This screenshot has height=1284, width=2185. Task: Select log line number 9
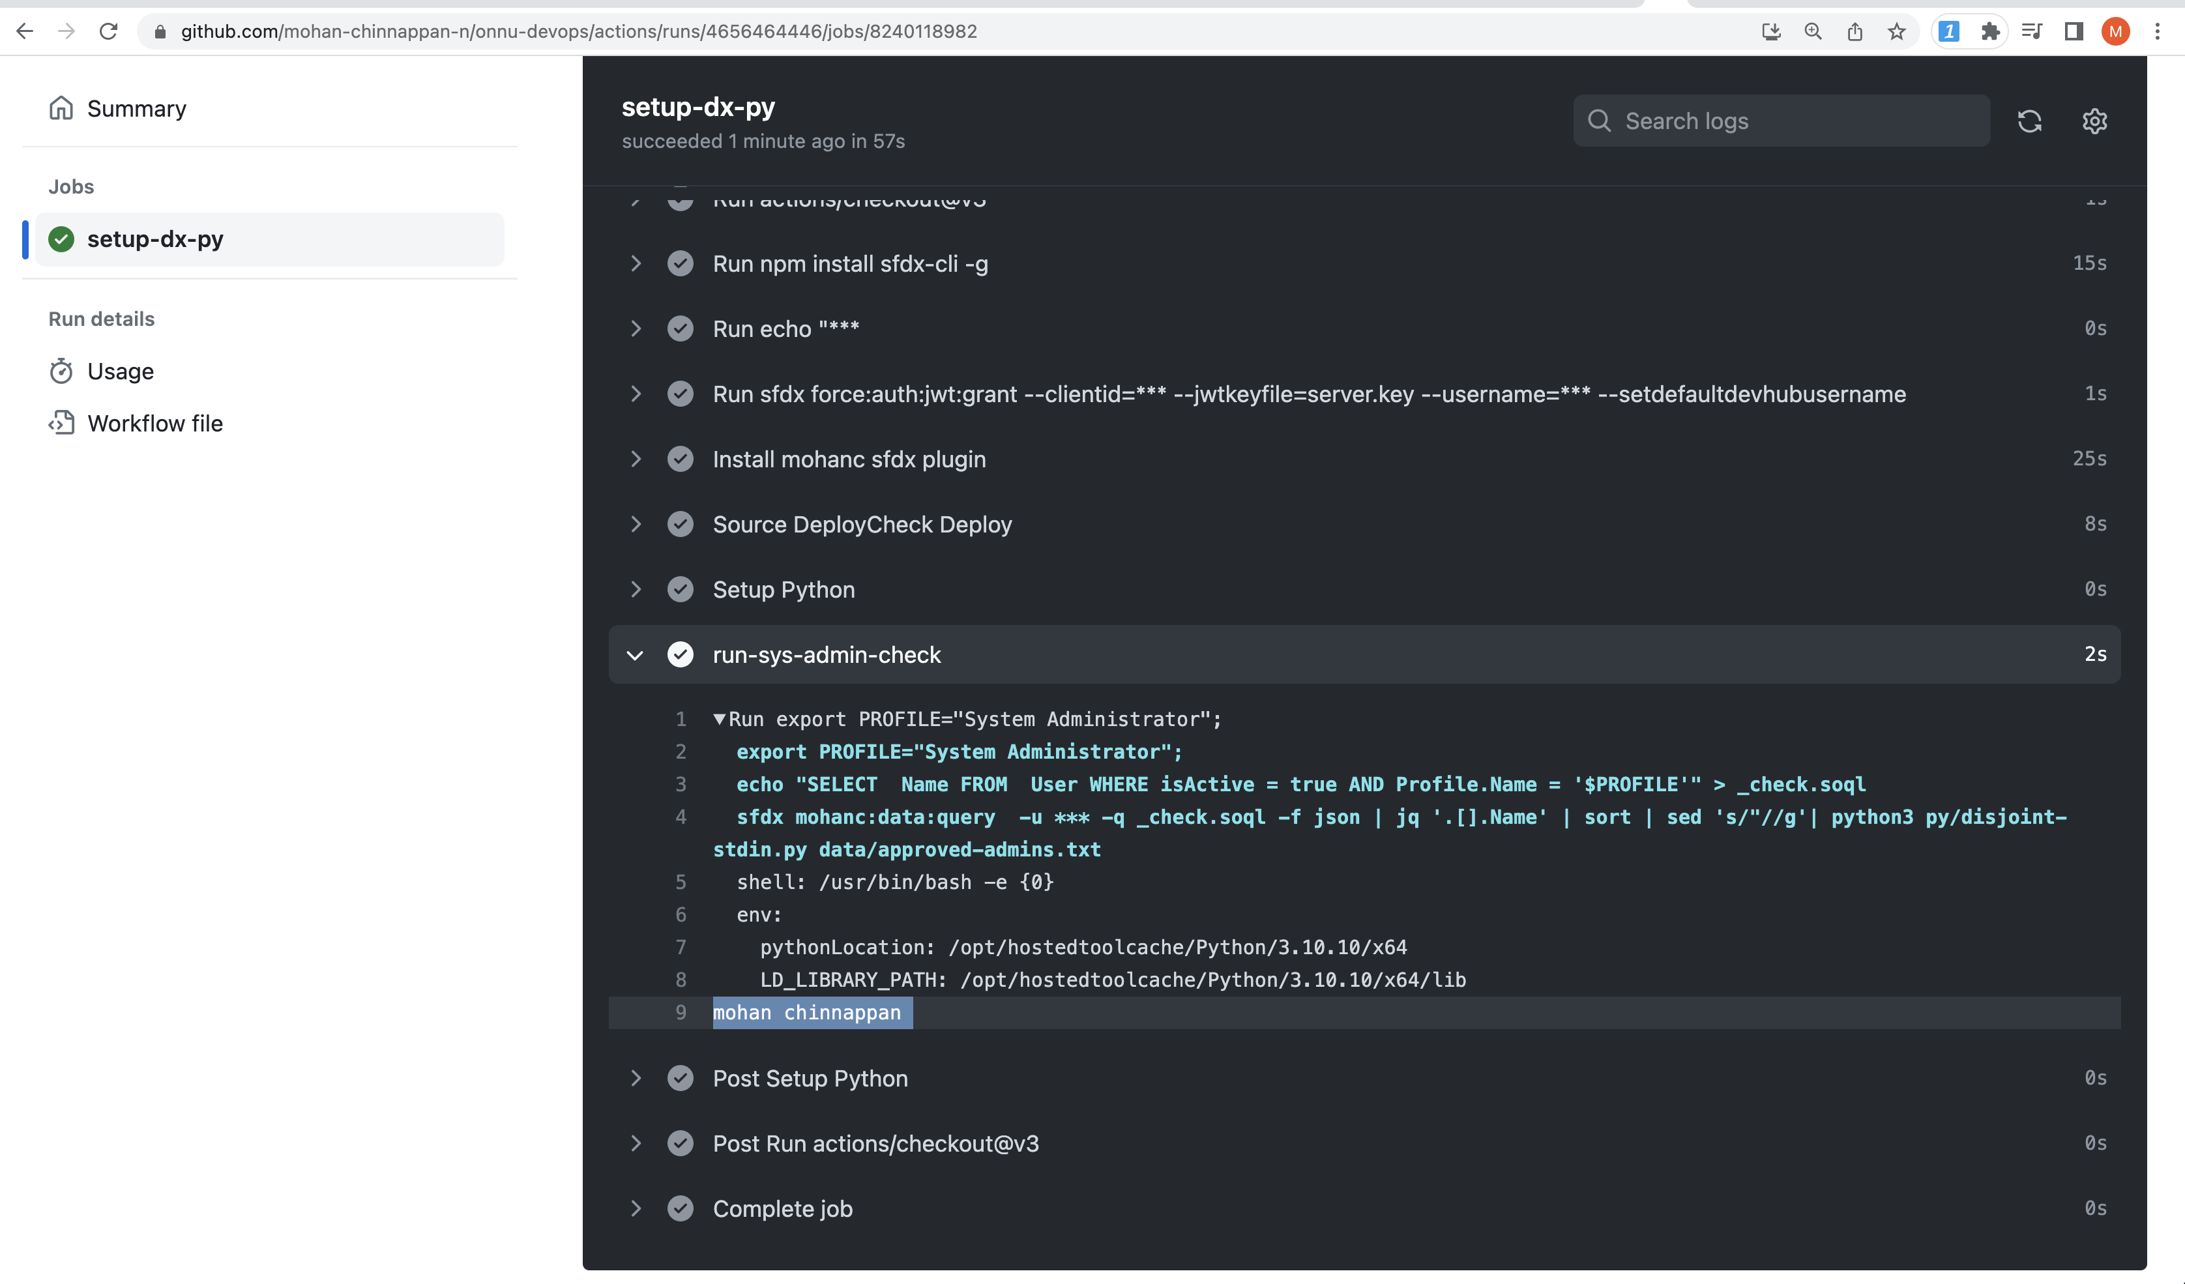click(682, 1013)
